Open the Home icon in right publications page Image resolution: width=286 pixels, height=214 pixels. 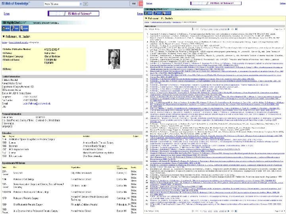[148, 13]
